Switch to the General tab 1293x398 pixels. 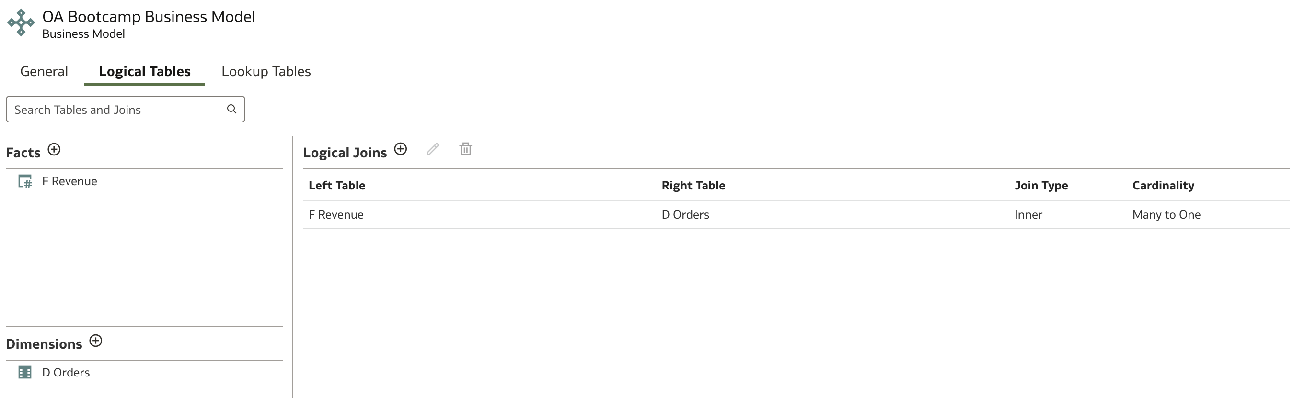pos(44,71)
